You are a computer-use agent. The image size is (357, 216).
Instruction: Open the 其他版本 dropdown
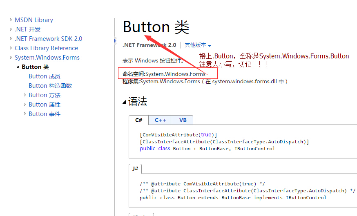pos(198,45)
